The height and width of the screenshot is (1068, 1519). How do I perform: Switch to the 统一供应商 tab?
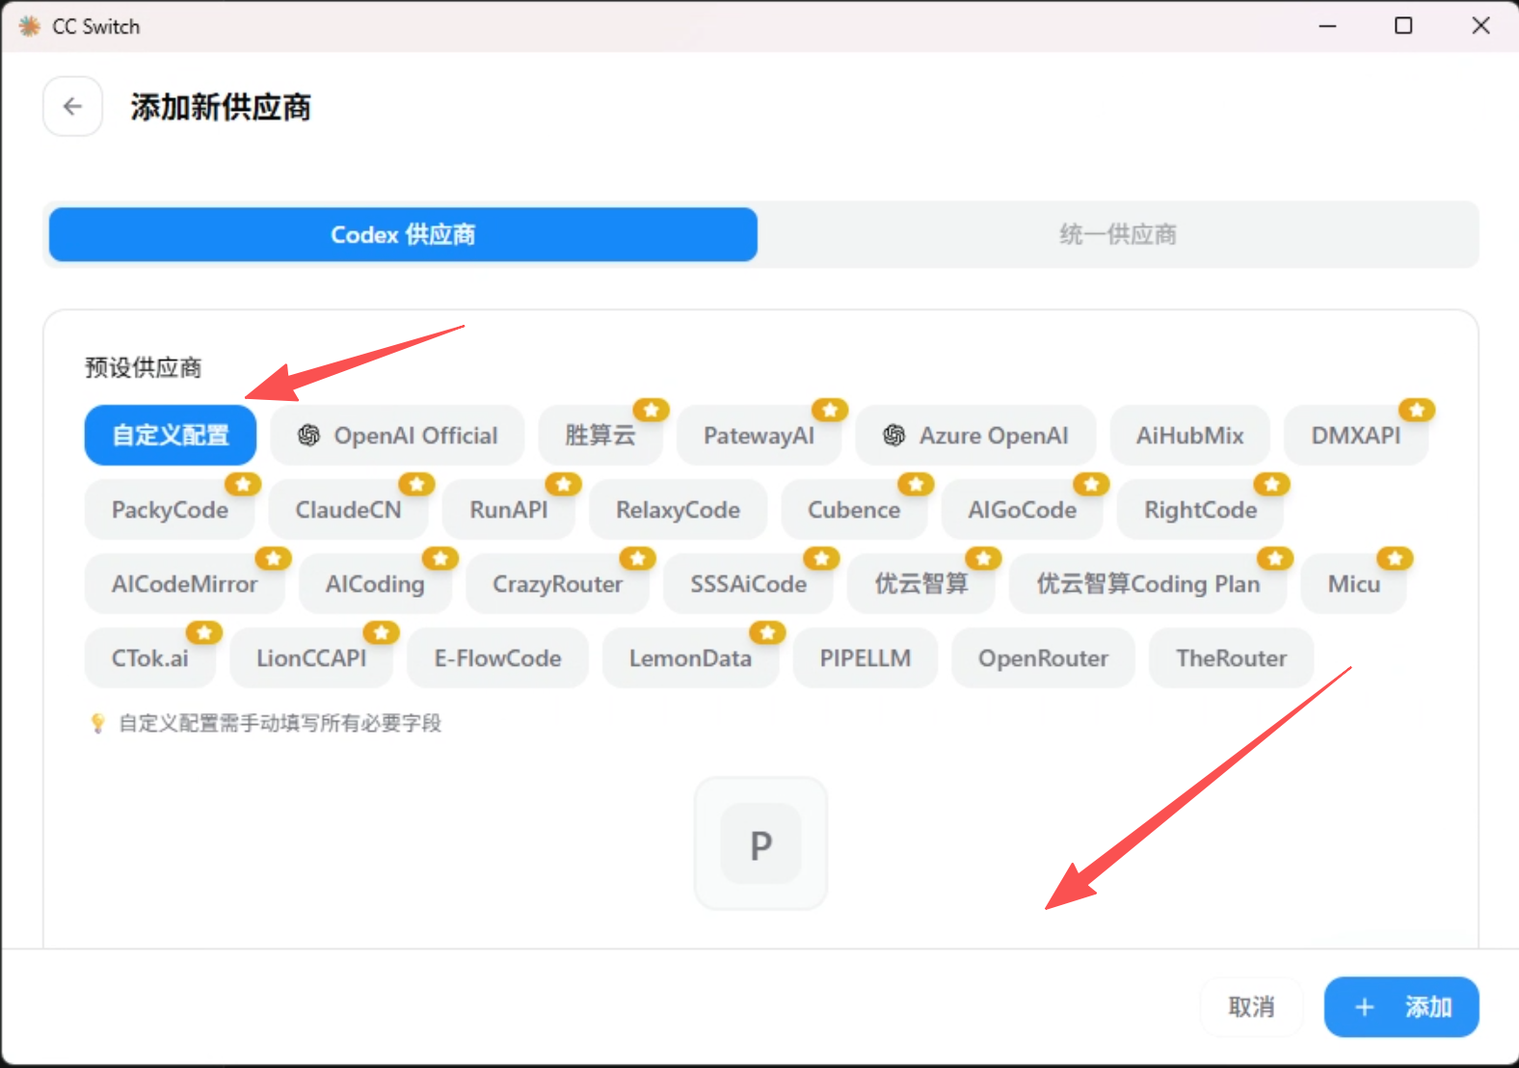[1118, 234]
